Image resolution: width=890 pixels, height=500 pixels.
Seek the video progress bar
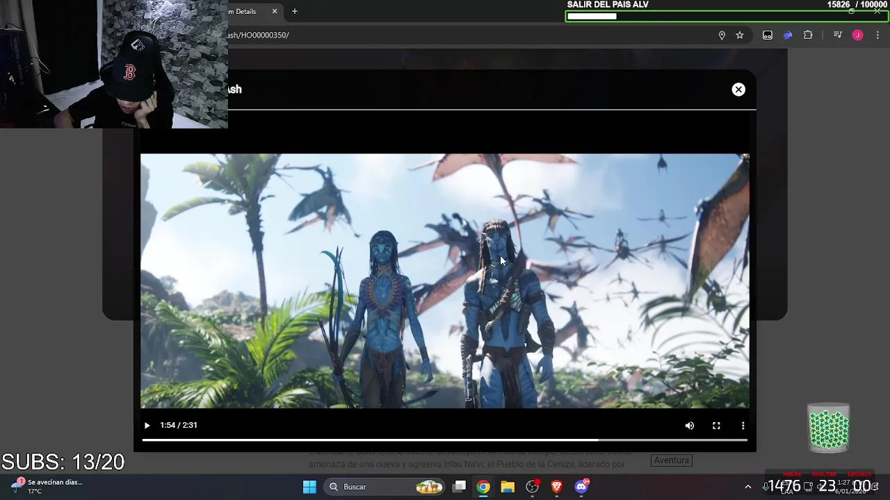445,440
